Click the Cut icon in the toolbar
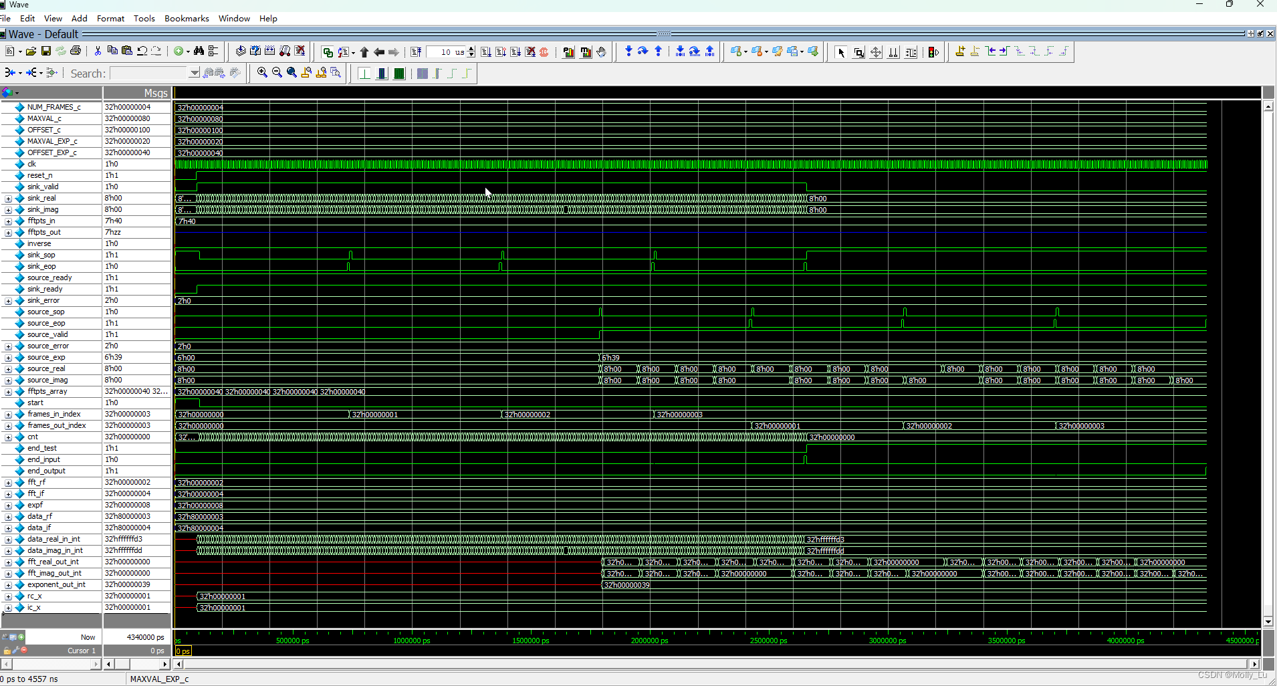The height and width of the screenshot is (686, 1277). (97, 51)
